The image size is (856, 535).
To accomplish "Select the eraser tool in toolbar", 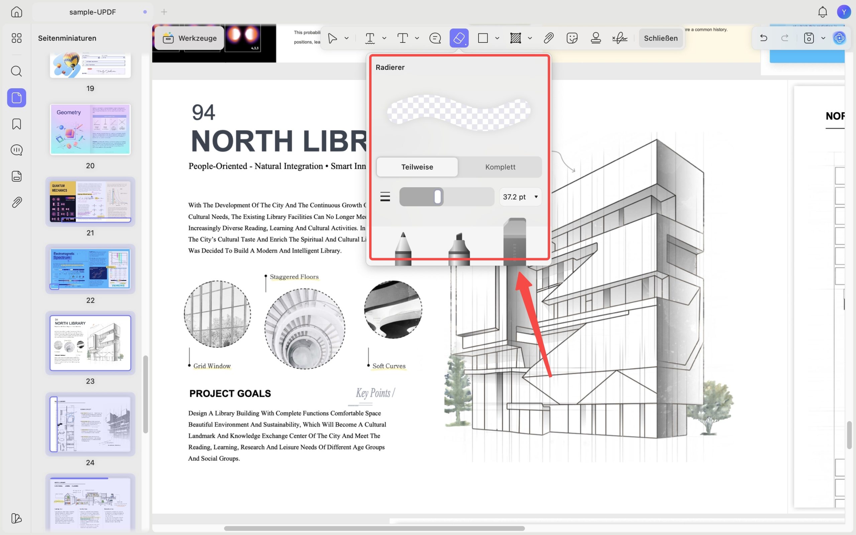I will [459, 38].
